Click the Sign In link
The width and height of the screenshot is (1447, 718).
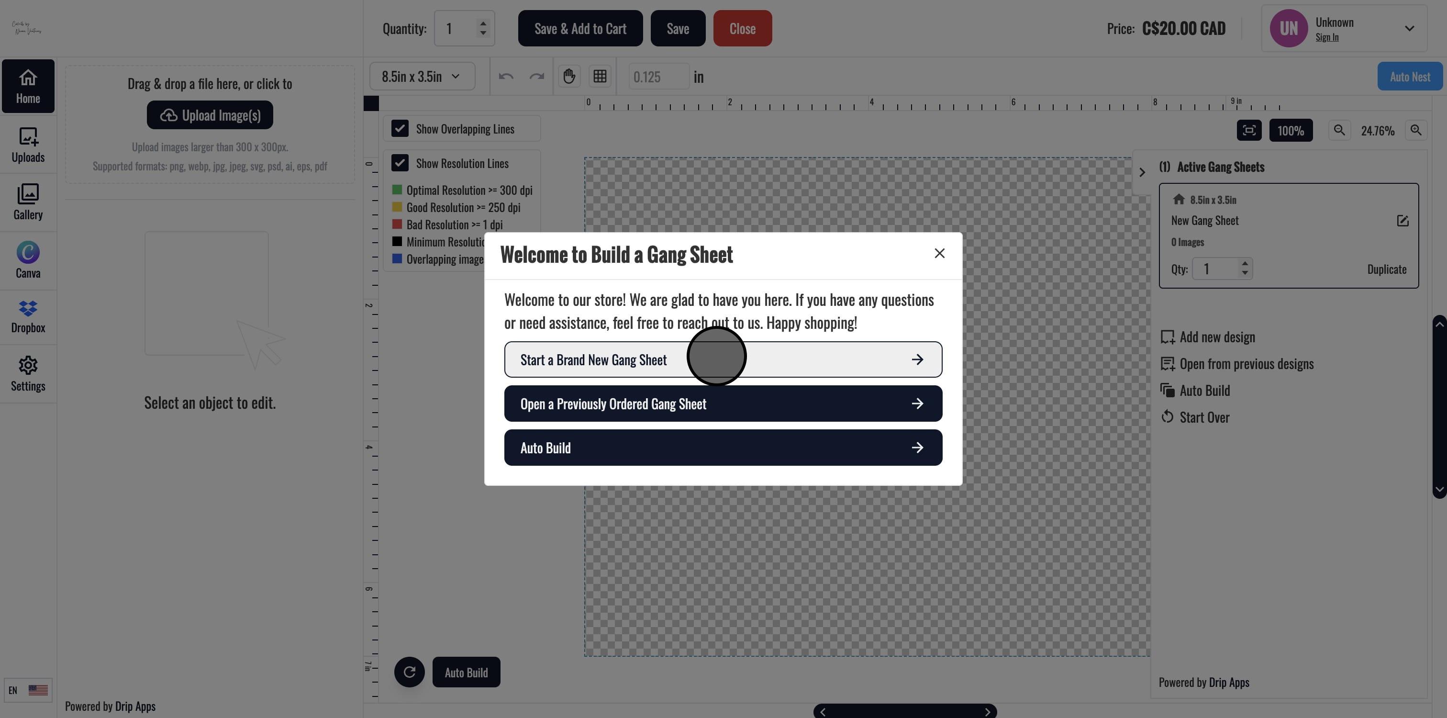click(1327, 37)
